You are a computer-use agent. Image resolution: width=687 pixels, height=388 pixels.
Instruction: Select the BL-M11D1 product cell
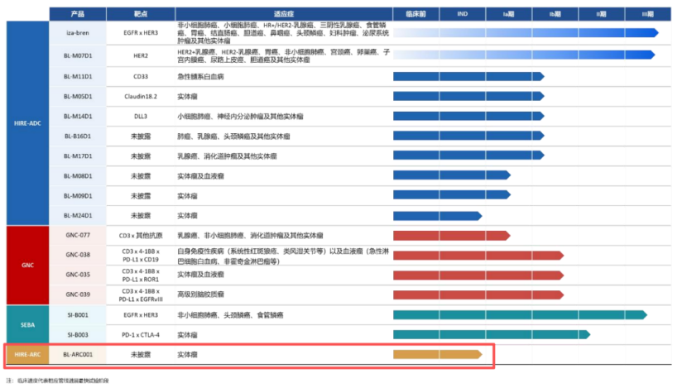click(78, 77)
